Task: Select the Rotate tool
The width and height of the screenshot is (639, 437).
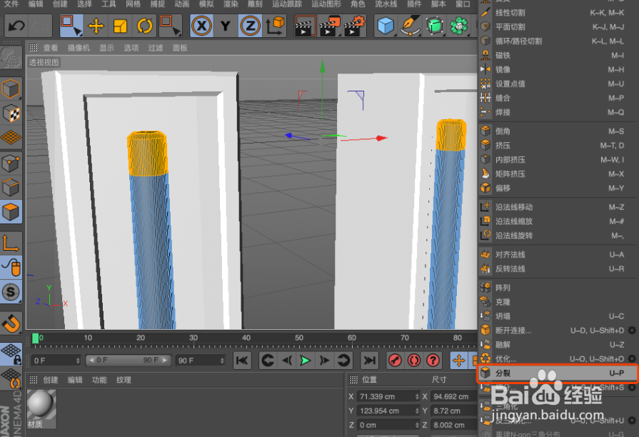Action: click(x=144, y=26)
